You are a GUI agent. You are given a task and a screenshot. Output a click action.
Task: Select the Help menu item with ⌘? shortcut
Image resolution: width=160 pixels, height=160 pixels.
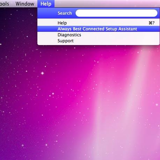point(99,23)
